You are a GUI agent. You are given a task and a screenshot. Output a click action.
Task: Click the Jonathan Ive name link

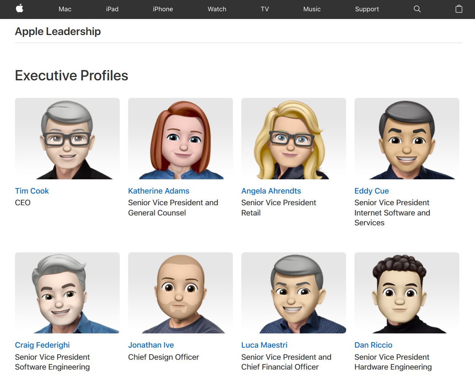point(151,345)
